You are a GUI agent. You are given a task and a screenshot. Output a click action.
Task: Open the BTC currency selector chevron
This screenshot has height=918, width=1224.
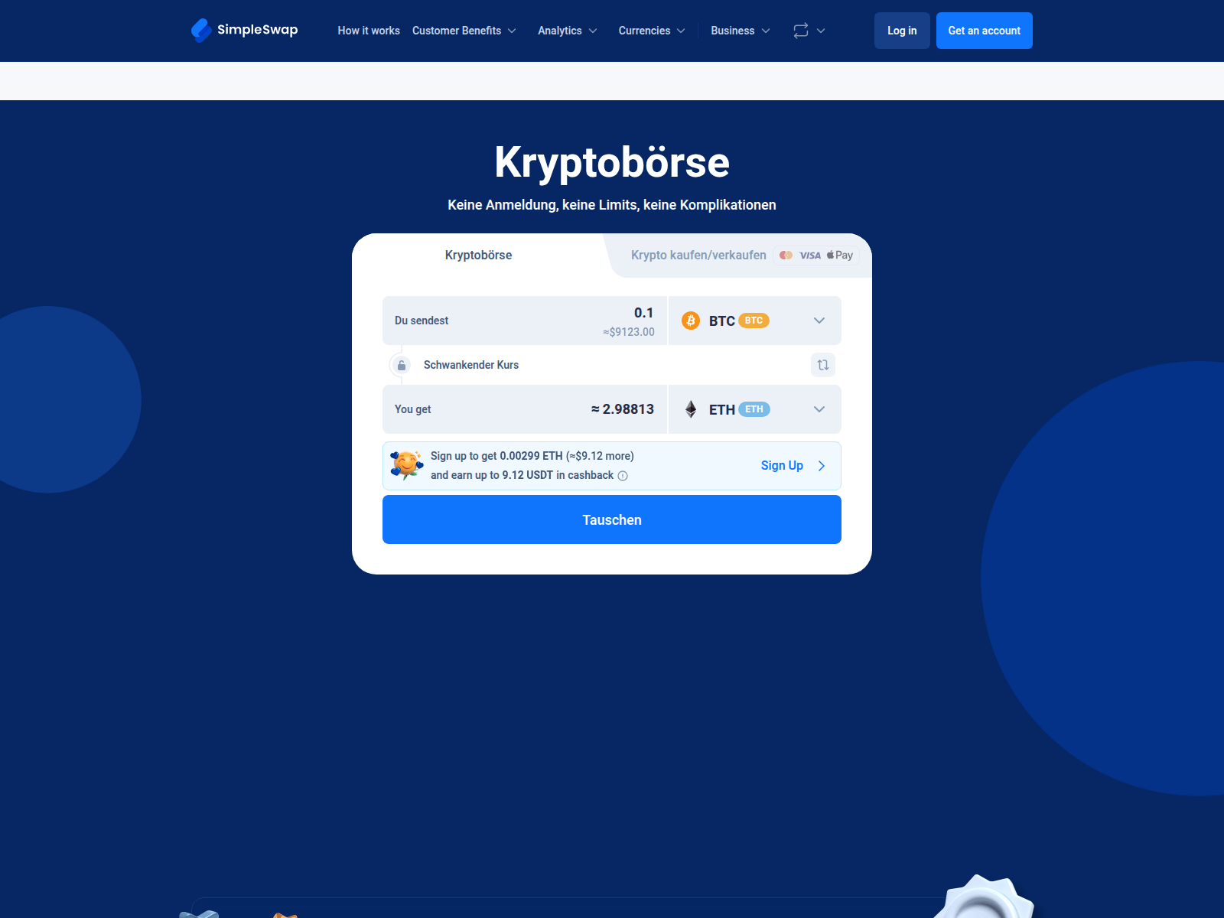click(819, 321)
